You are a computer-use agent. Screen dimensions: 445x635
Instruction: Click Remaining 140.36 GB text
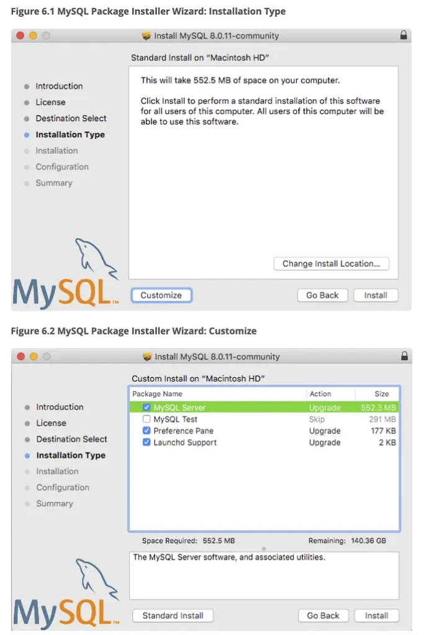tap(348, 541)
